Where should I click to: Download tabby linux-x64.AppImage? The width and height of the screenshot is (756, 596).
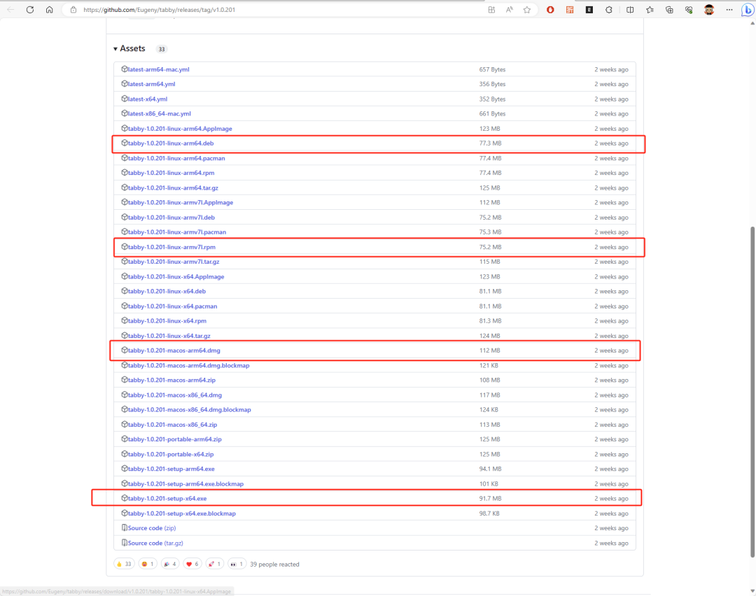176,276
